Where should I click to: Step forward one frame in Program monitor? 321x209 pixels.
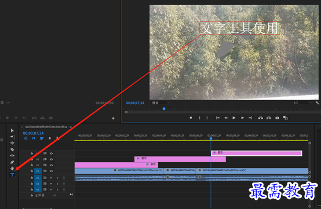242,118
